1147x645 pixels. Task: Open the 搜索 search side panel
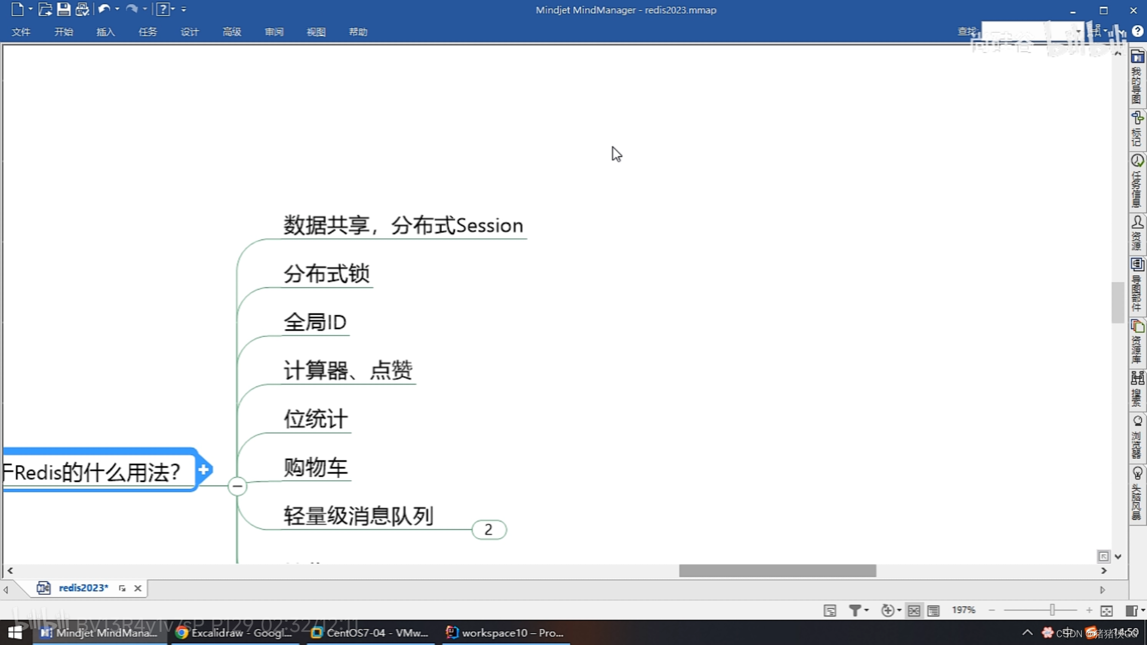[1137, 389]
